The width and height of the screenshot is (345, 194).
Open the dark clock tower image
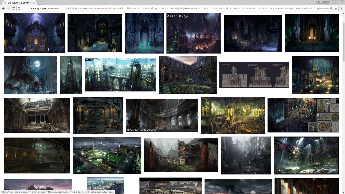coord(71,75)
